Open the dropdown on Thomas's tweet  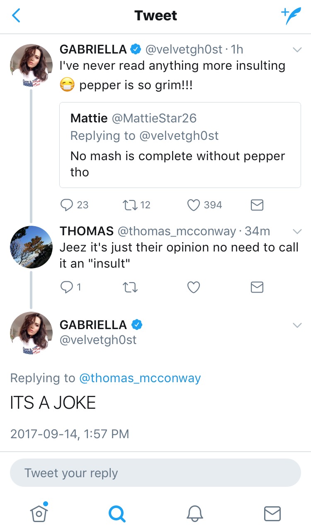click(297, 231)
